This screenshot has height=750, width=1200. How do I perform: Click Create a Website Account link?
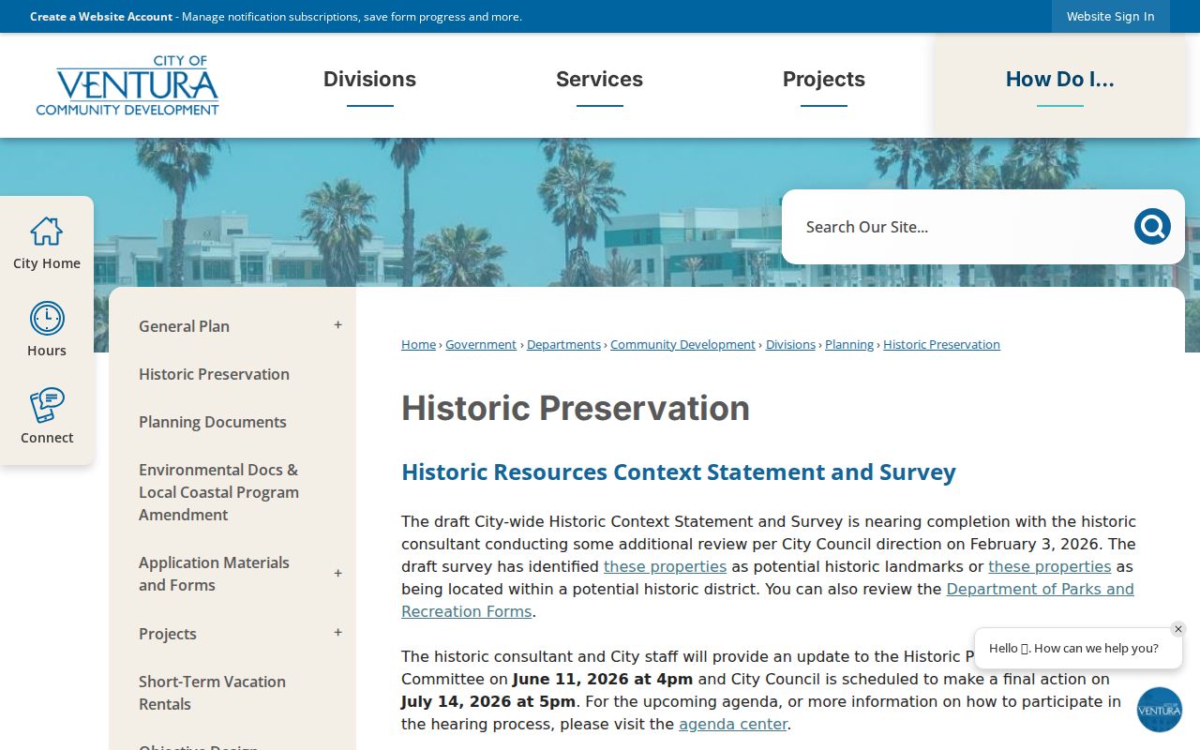101,16
